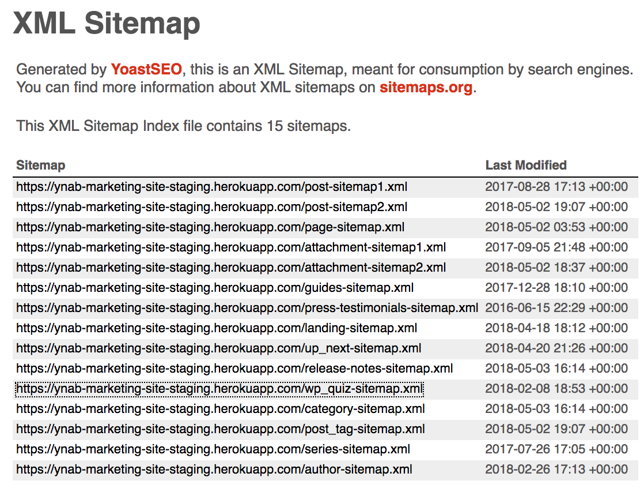The width and height of the screenshot is (640, 492).
Task: Visit the attachment-sitemap2.xml link
Action: click(x=230, y=268)
